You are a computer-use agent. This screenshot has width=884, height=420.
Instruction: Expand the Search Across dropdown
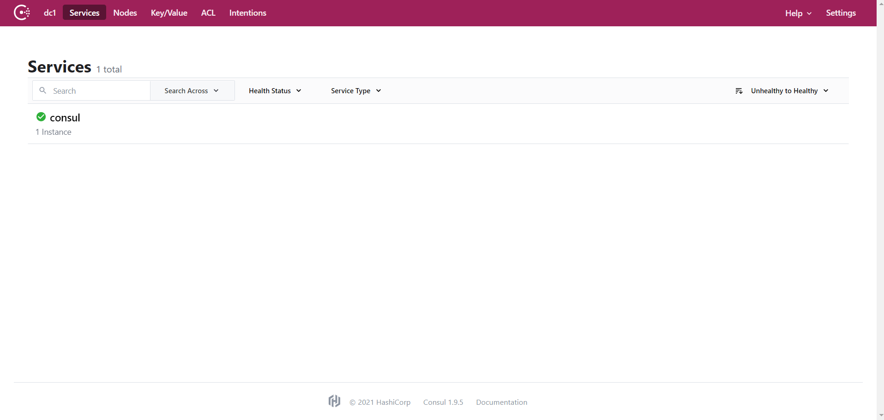pos(192,91)
